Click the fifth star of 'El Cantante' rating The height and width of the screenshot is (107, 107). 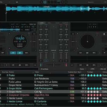[x=100, y=101]
